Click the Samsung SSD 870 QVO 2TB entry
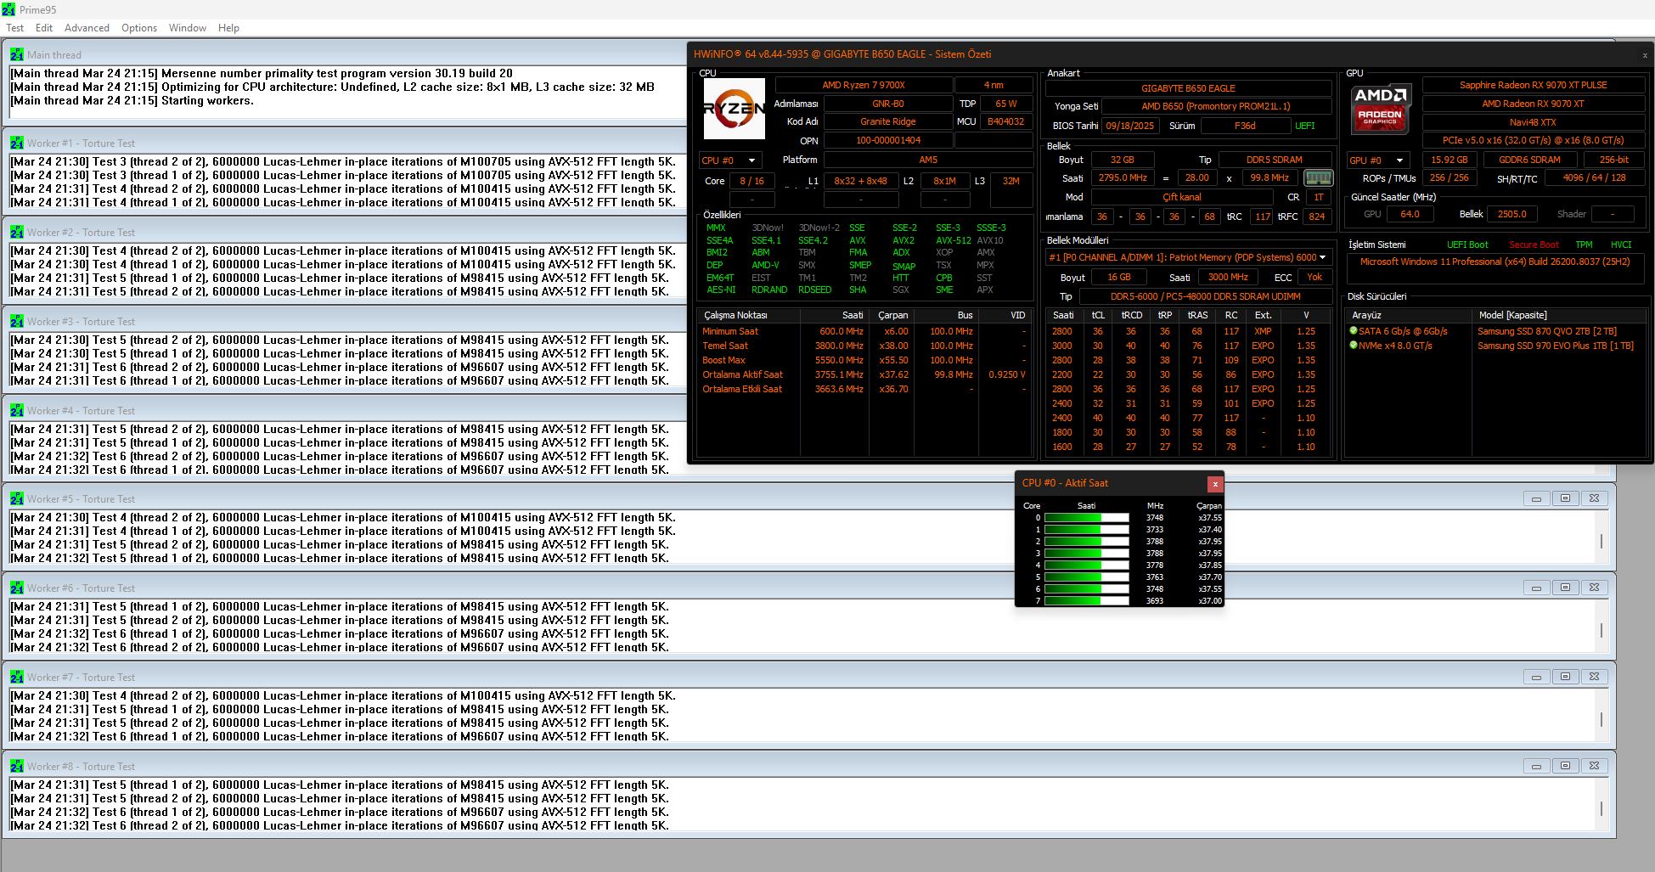Screen dimensions: 1655x872 point(1547,331)
